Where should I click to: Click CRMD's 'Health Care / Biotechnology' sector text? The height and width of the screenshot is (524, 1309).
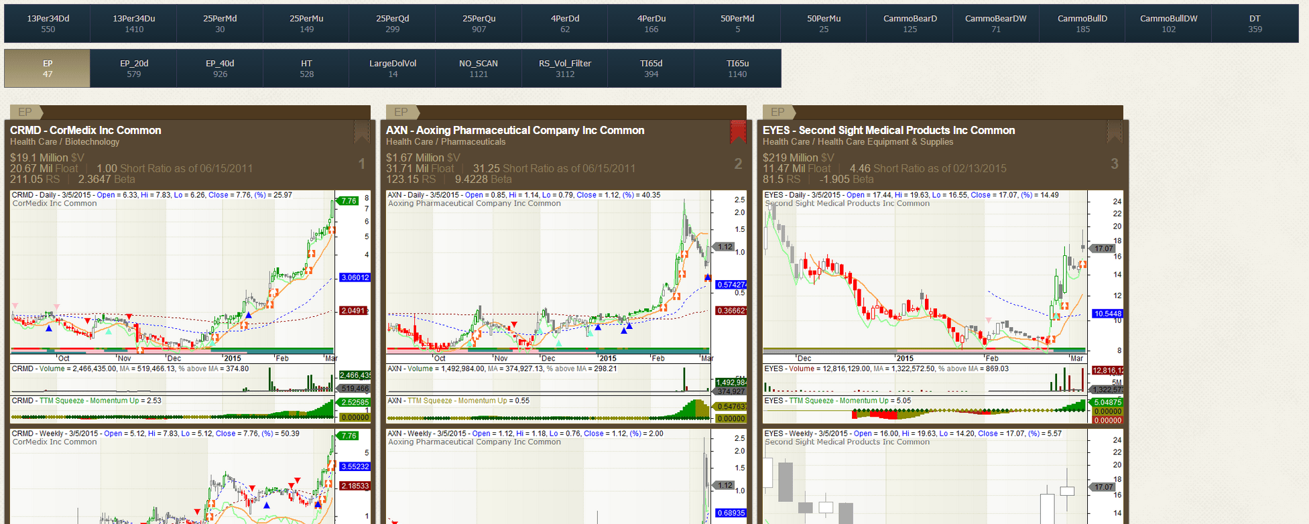tap(64, 142)
